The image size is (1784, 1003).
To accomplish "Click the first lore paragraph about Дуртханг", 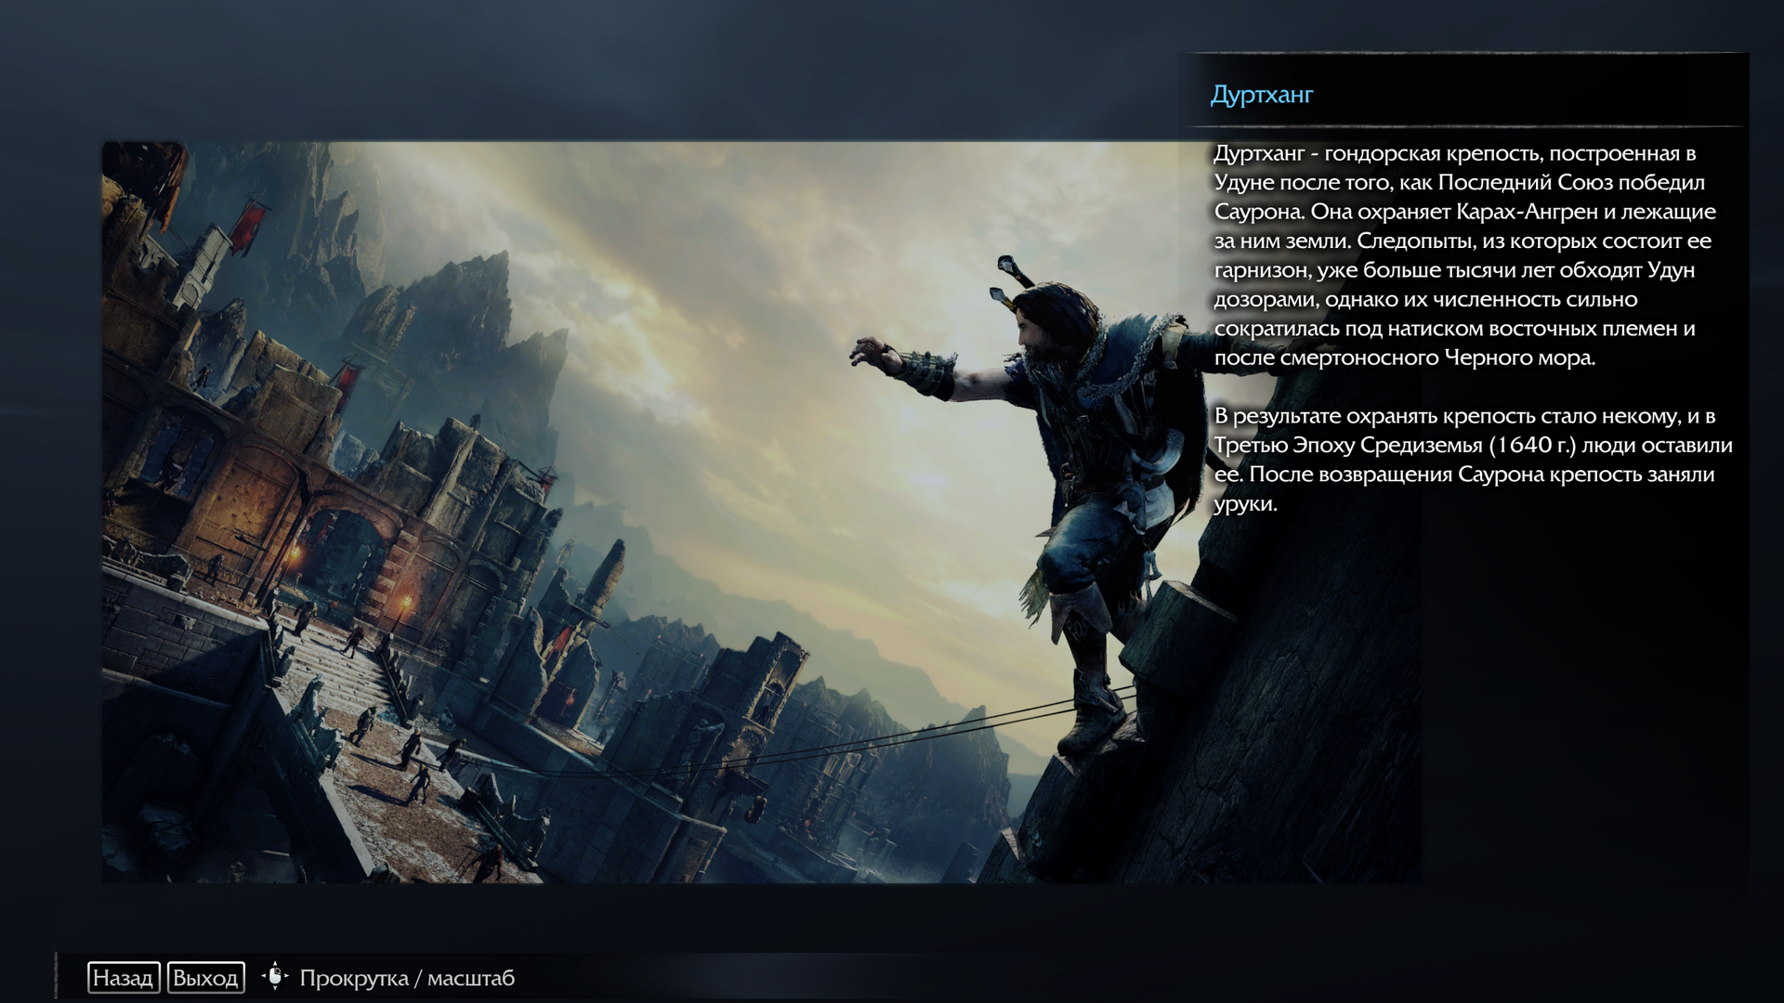I will 1463,255.
